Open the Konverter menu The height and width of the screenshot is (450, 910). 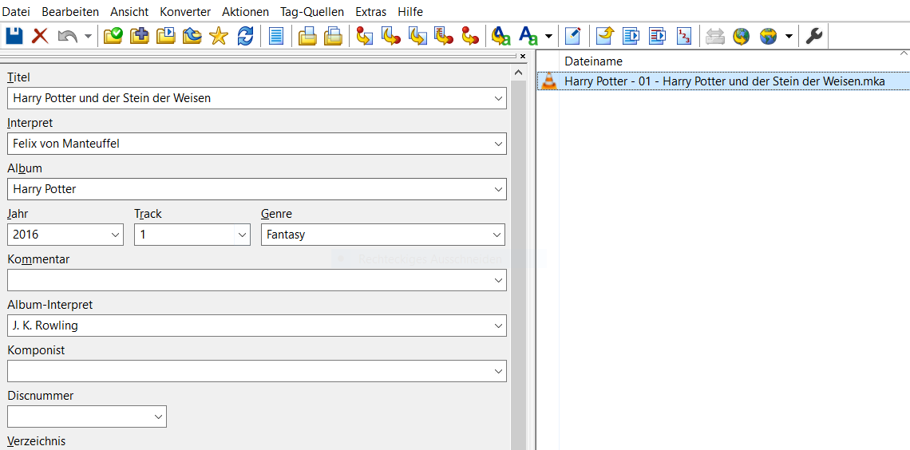pyautogui.click(x=185, y=12)
